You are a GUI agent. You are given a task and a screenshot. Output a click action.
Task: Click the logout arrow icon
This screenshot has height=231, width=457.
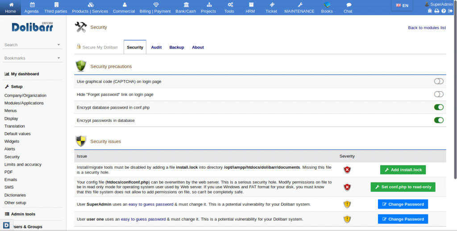[450, 11]
